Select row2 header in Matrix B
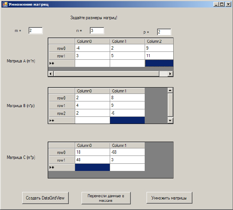 point(62,113)
